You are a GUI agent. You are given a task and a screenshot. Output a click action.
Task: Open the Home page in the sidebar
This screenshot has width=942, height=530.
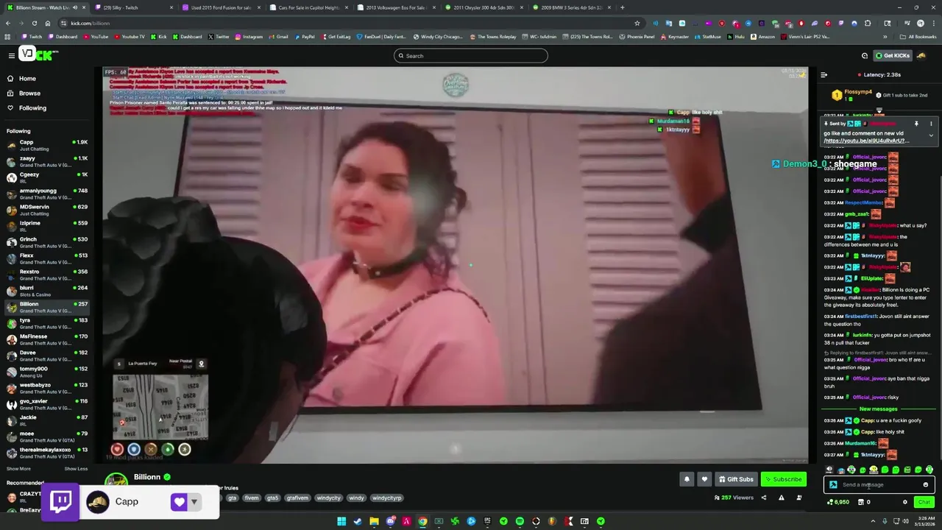pos(47,78)
